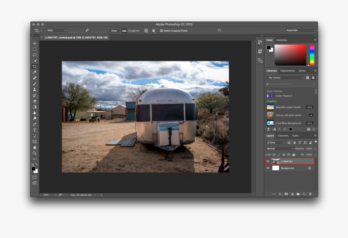Switch to the Channels tab
Image resolution: width=348 pixels, height=238 pixels.
[283, 136]
